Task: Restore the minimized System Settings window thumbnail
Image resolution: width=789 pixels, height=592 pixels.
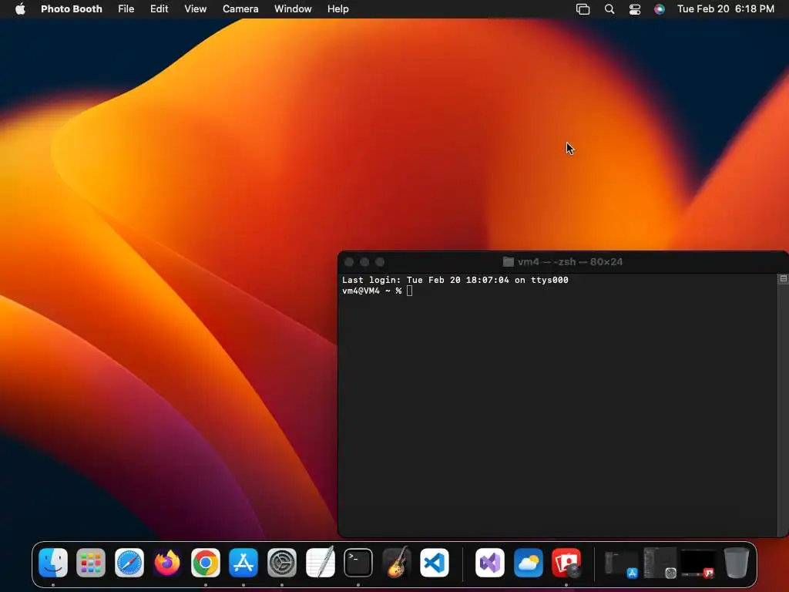Action: [x=660, y=563]
